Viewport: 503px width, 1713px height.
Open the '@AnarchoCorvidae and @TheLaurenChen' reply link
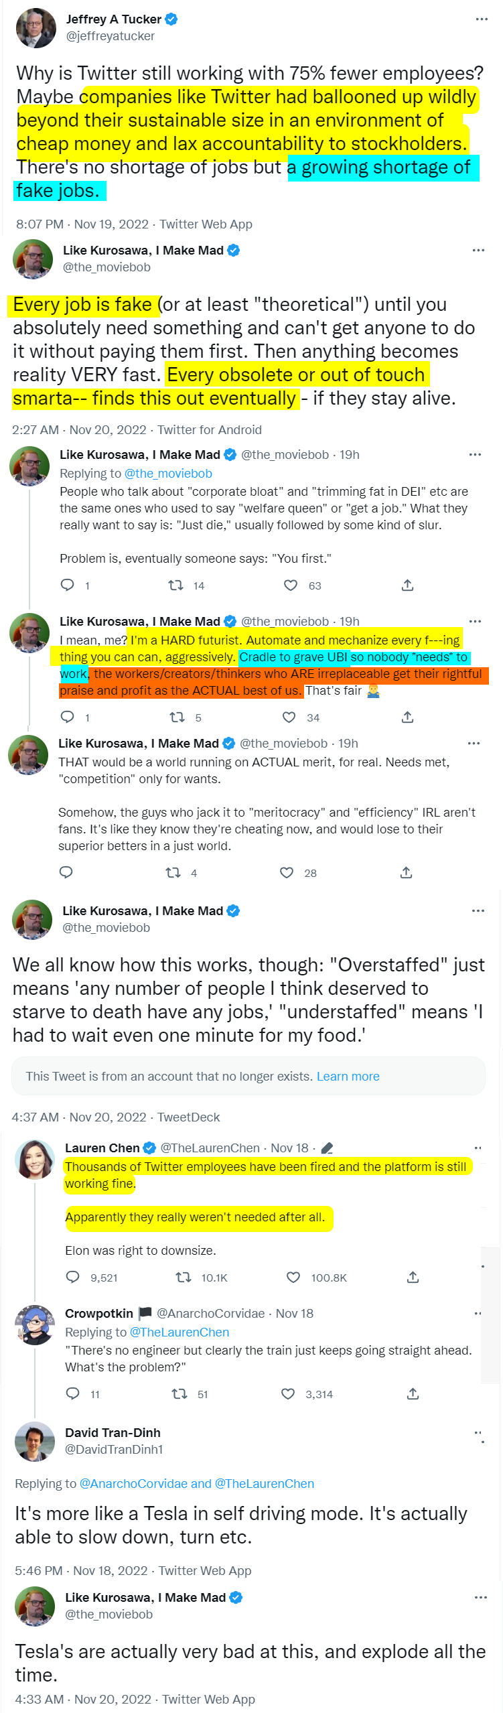coord(197,1483)
